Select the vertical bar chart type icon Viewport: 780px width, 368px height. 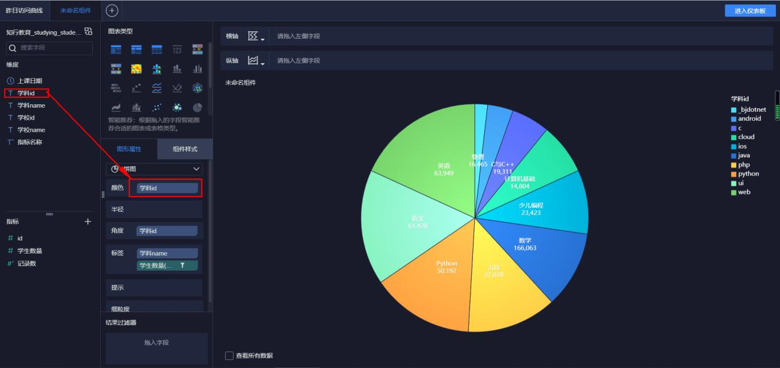click(x=177, y=68)
